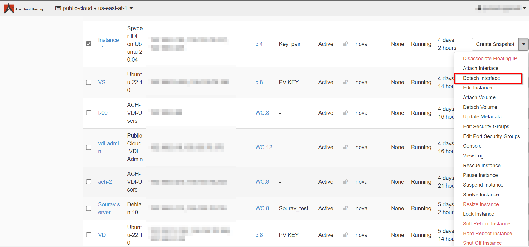Select Edit Security Groups menu entry
Viewport: 529px width, 247px height.
coord(486,127)
